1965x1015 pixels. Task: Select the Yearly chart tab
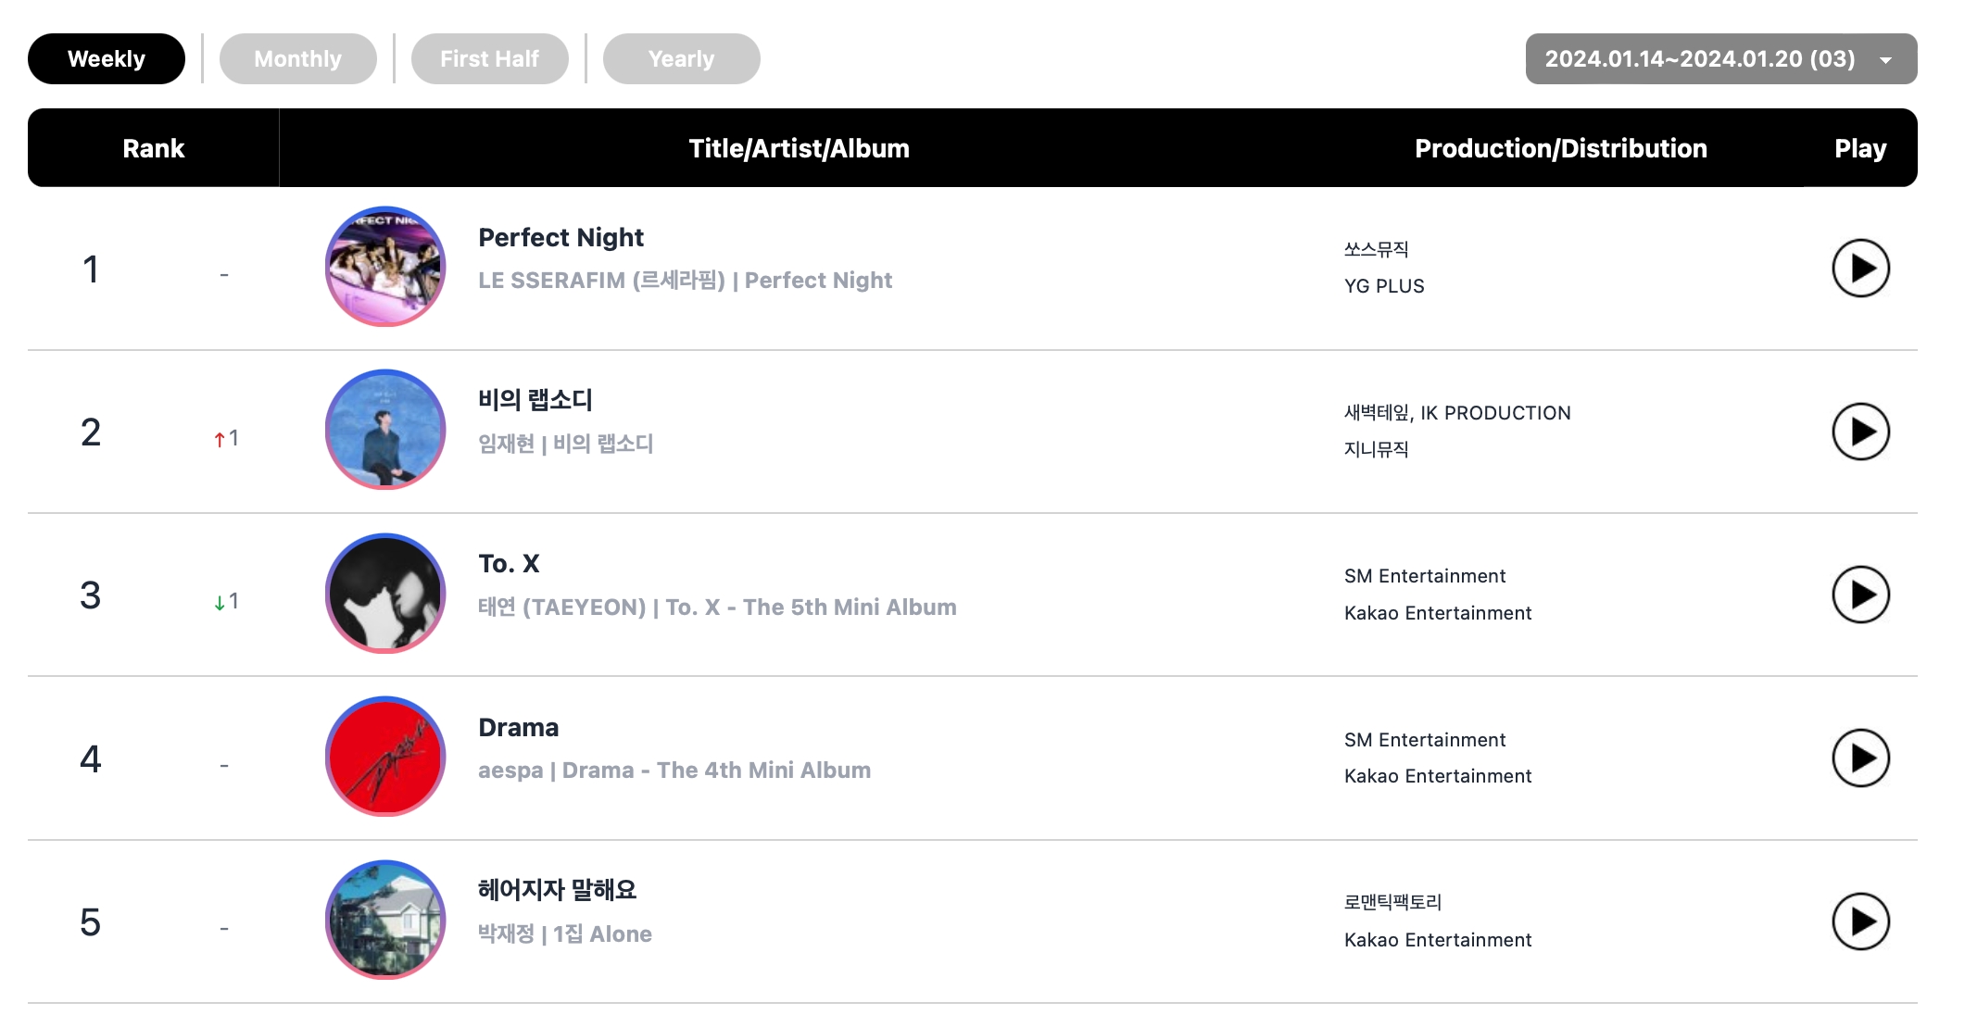pyautogui.click(x=681, y=59)
